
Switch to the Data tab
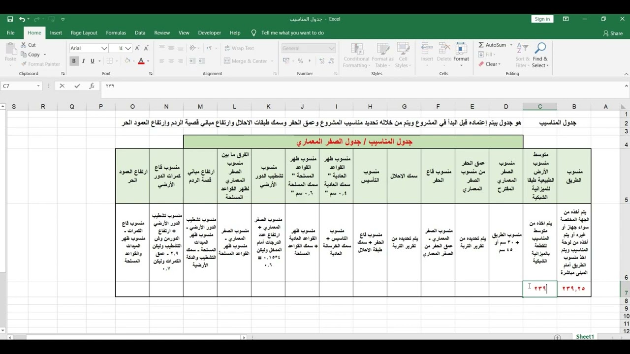click(140, 33)
